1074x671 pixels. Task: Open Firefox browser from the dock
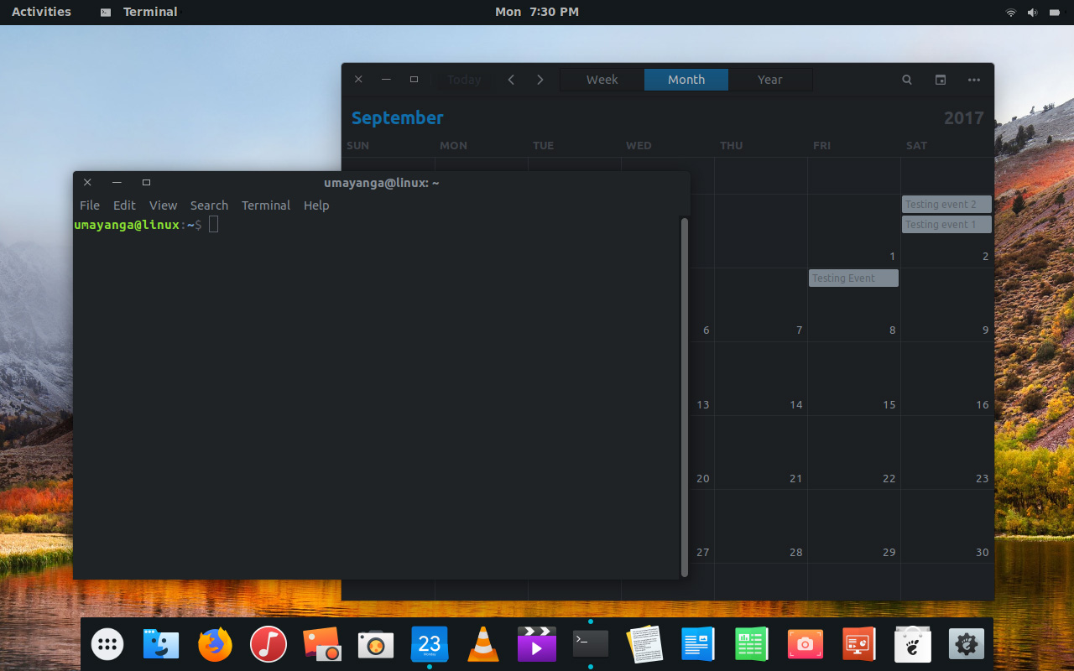[215, 644]
